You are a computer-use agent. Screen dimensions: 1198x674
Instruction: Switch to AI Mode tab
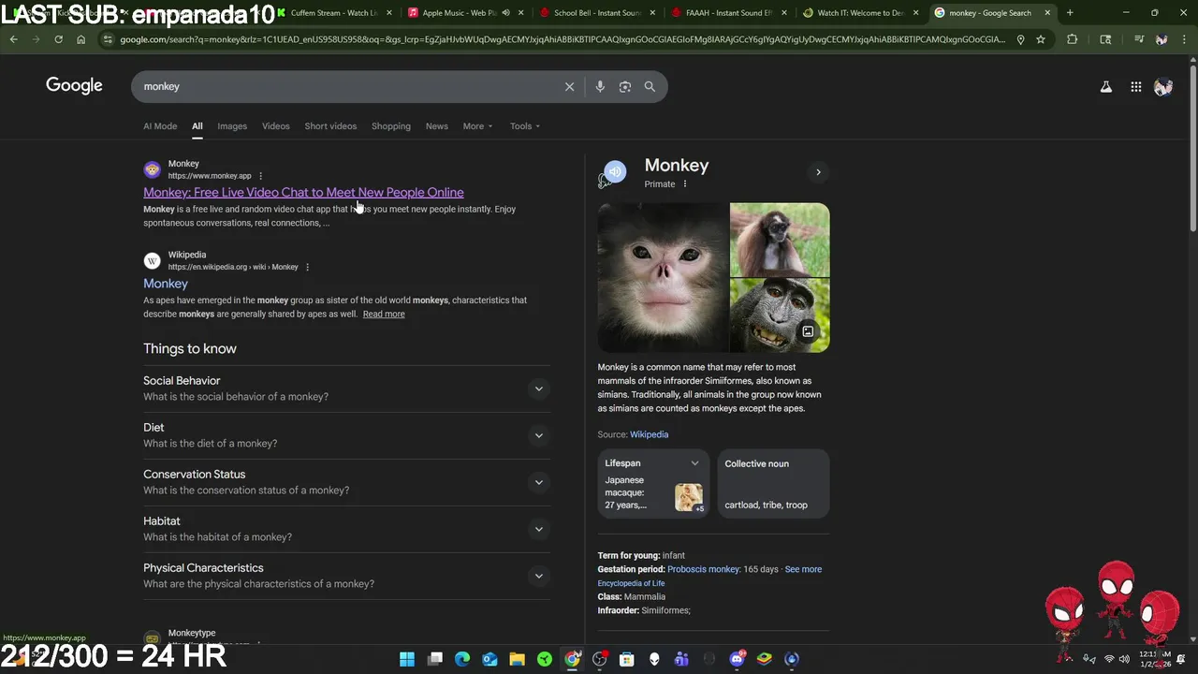(160, 126)
